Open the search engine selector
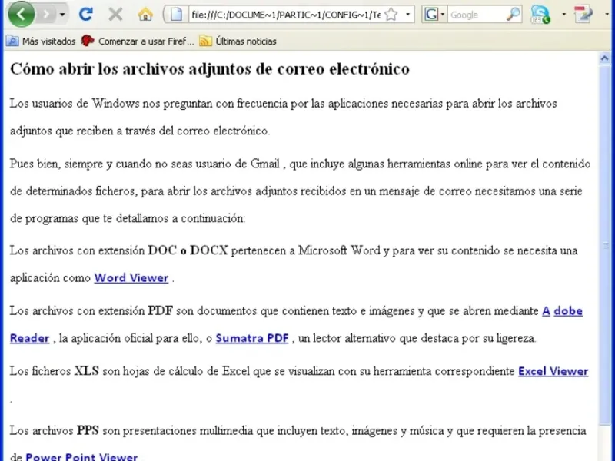 [434, 15]
